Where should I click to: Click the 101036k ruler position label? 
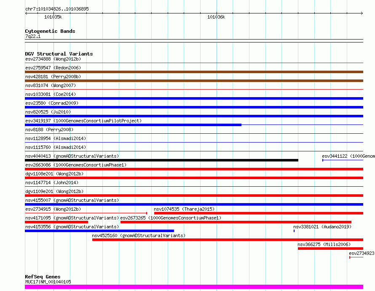point(216,17)
